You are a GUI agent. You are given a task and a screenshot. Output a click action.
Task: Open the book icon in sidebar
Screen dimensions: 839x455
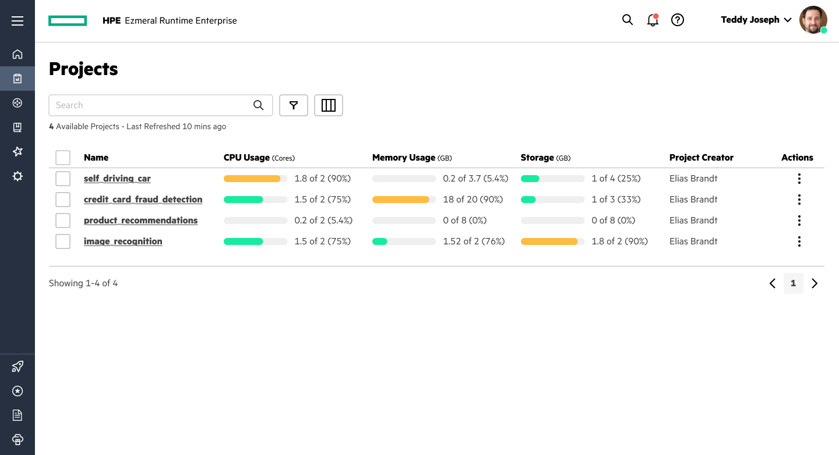tap(17, 127)
